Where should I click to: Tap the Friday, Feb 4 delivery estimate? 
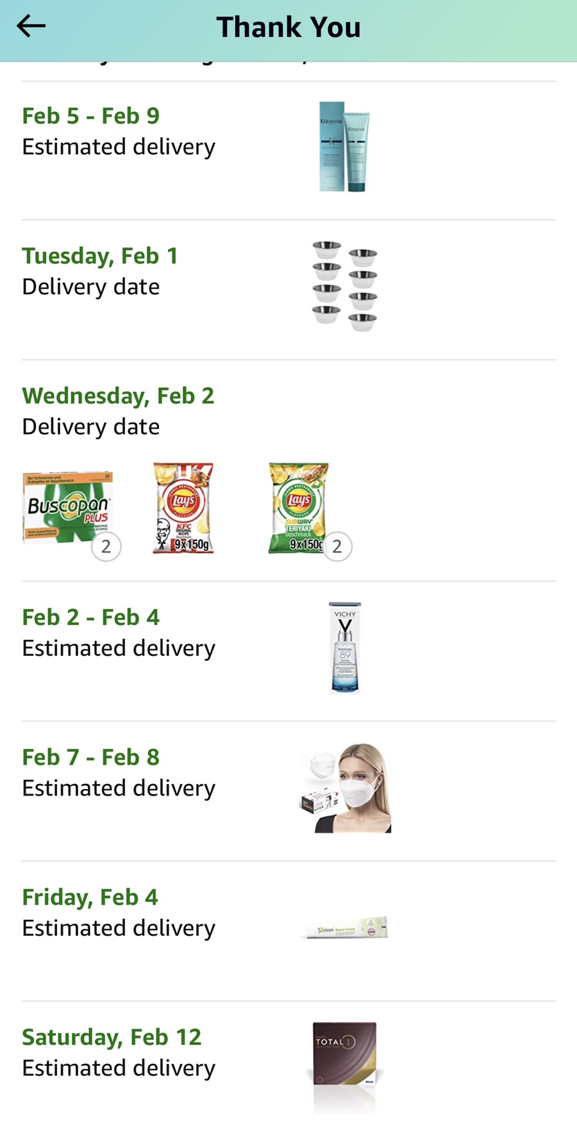pyautogui.click(x=90, y=897)
